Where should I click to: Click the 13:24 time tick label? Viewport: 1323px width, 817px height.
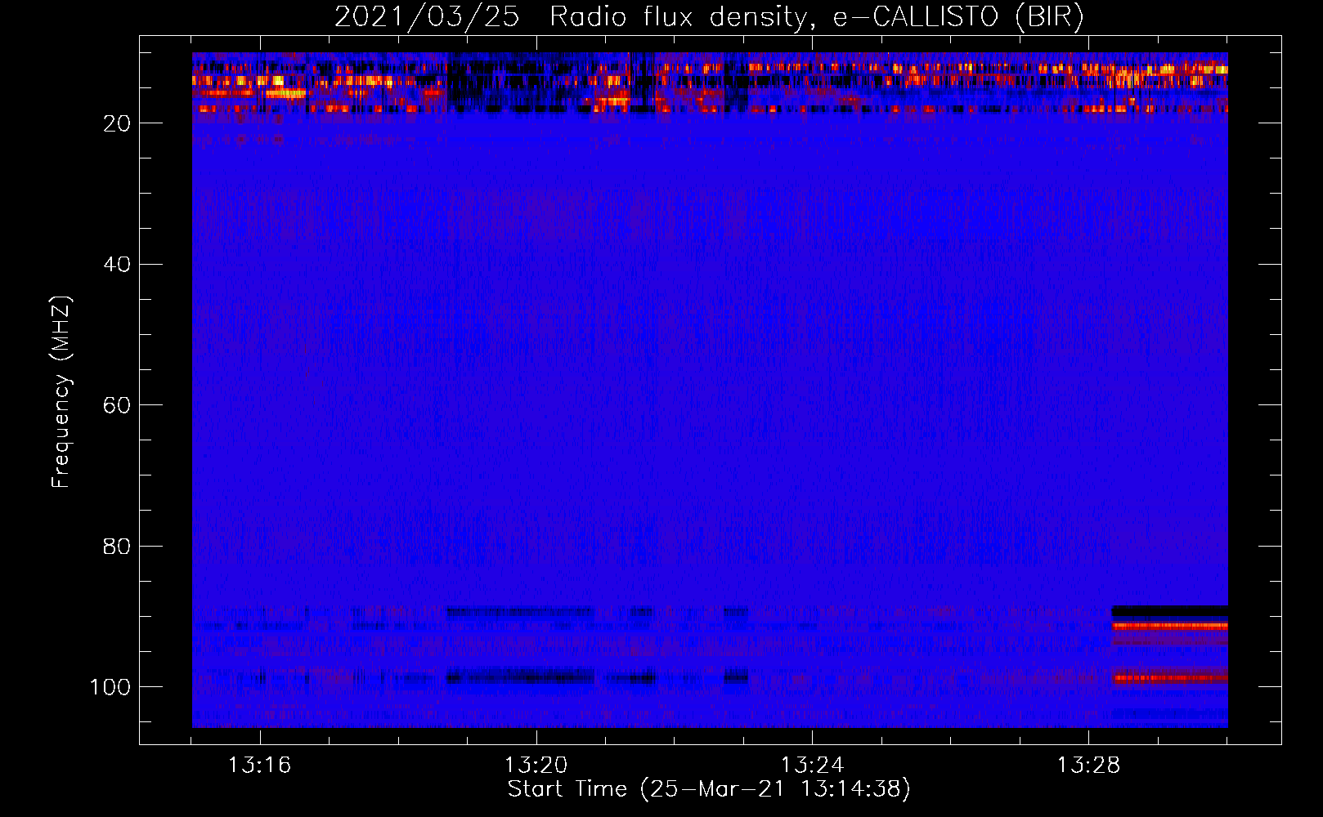pyautogui.click(x=812, y=766)
